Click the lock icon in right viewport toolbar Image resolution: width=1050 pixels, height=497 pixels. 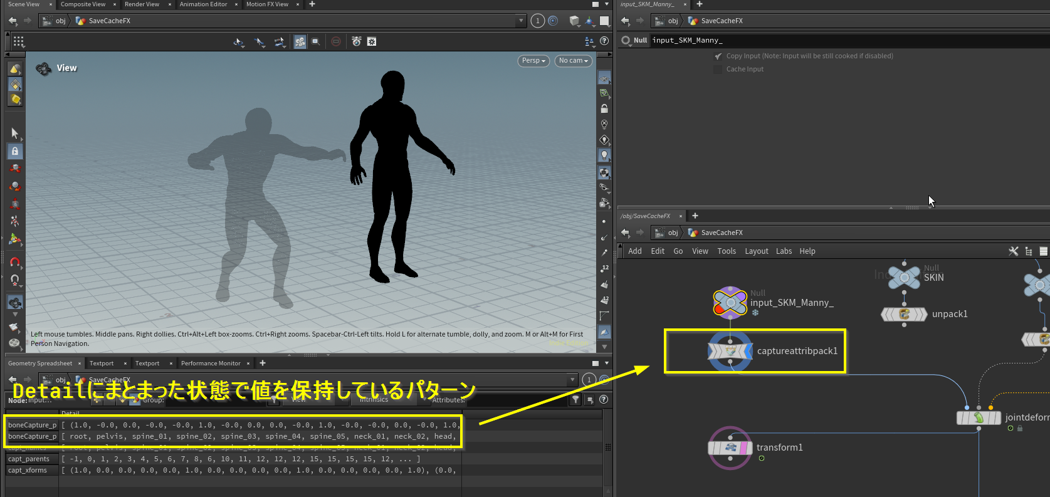tap(604, 108)
